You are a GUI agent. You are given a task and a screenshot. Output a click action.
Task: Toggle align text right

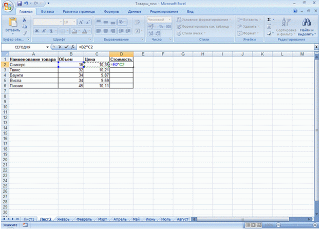pos(112,31)
